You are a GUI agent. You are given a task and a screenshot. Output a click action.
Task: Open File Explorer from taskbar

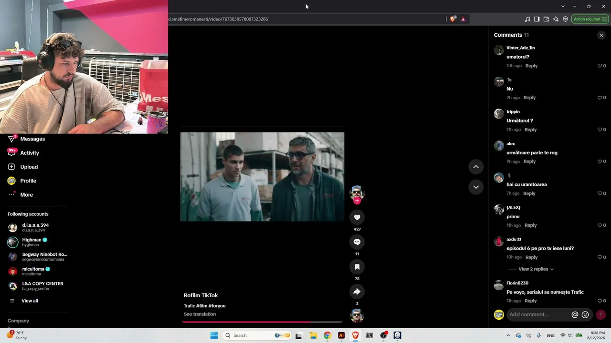pos(313,335)
